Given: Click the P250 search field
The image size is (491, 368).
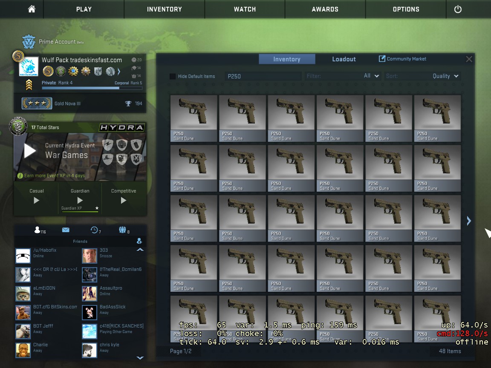Looking at the screenshot, I should pos(263,76).
